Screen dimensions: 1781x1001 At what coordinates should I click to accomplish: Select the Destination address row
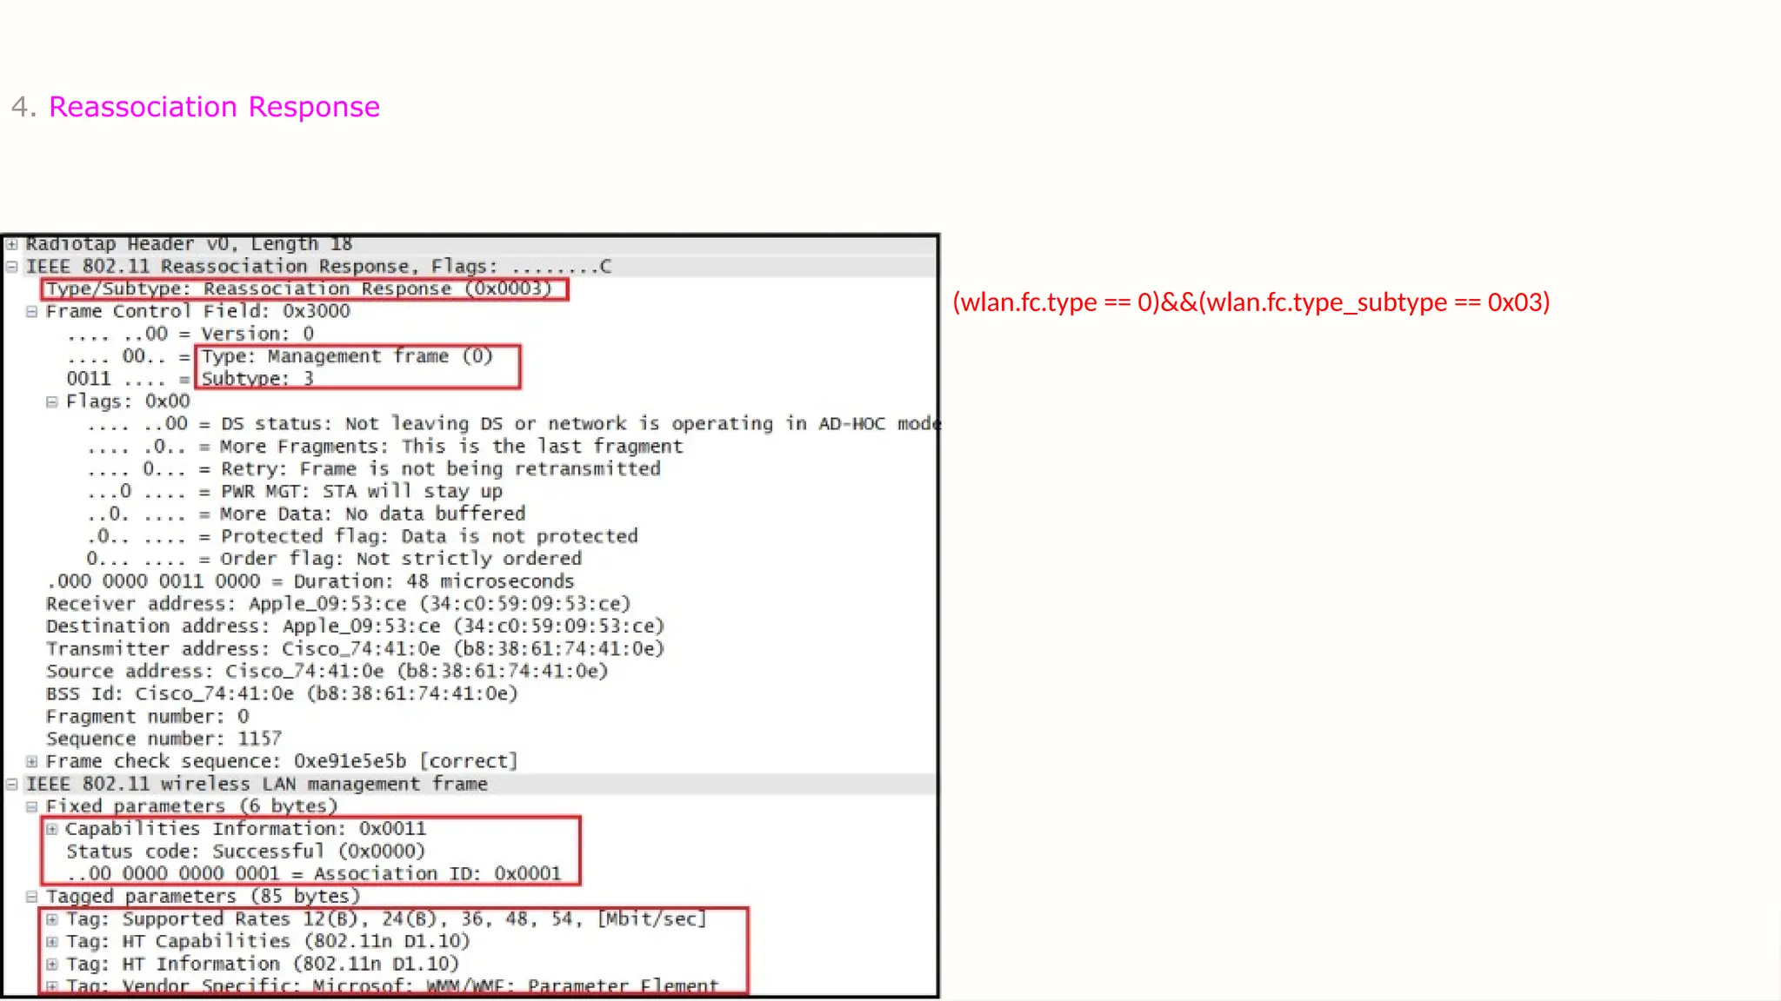click(356, 626)
